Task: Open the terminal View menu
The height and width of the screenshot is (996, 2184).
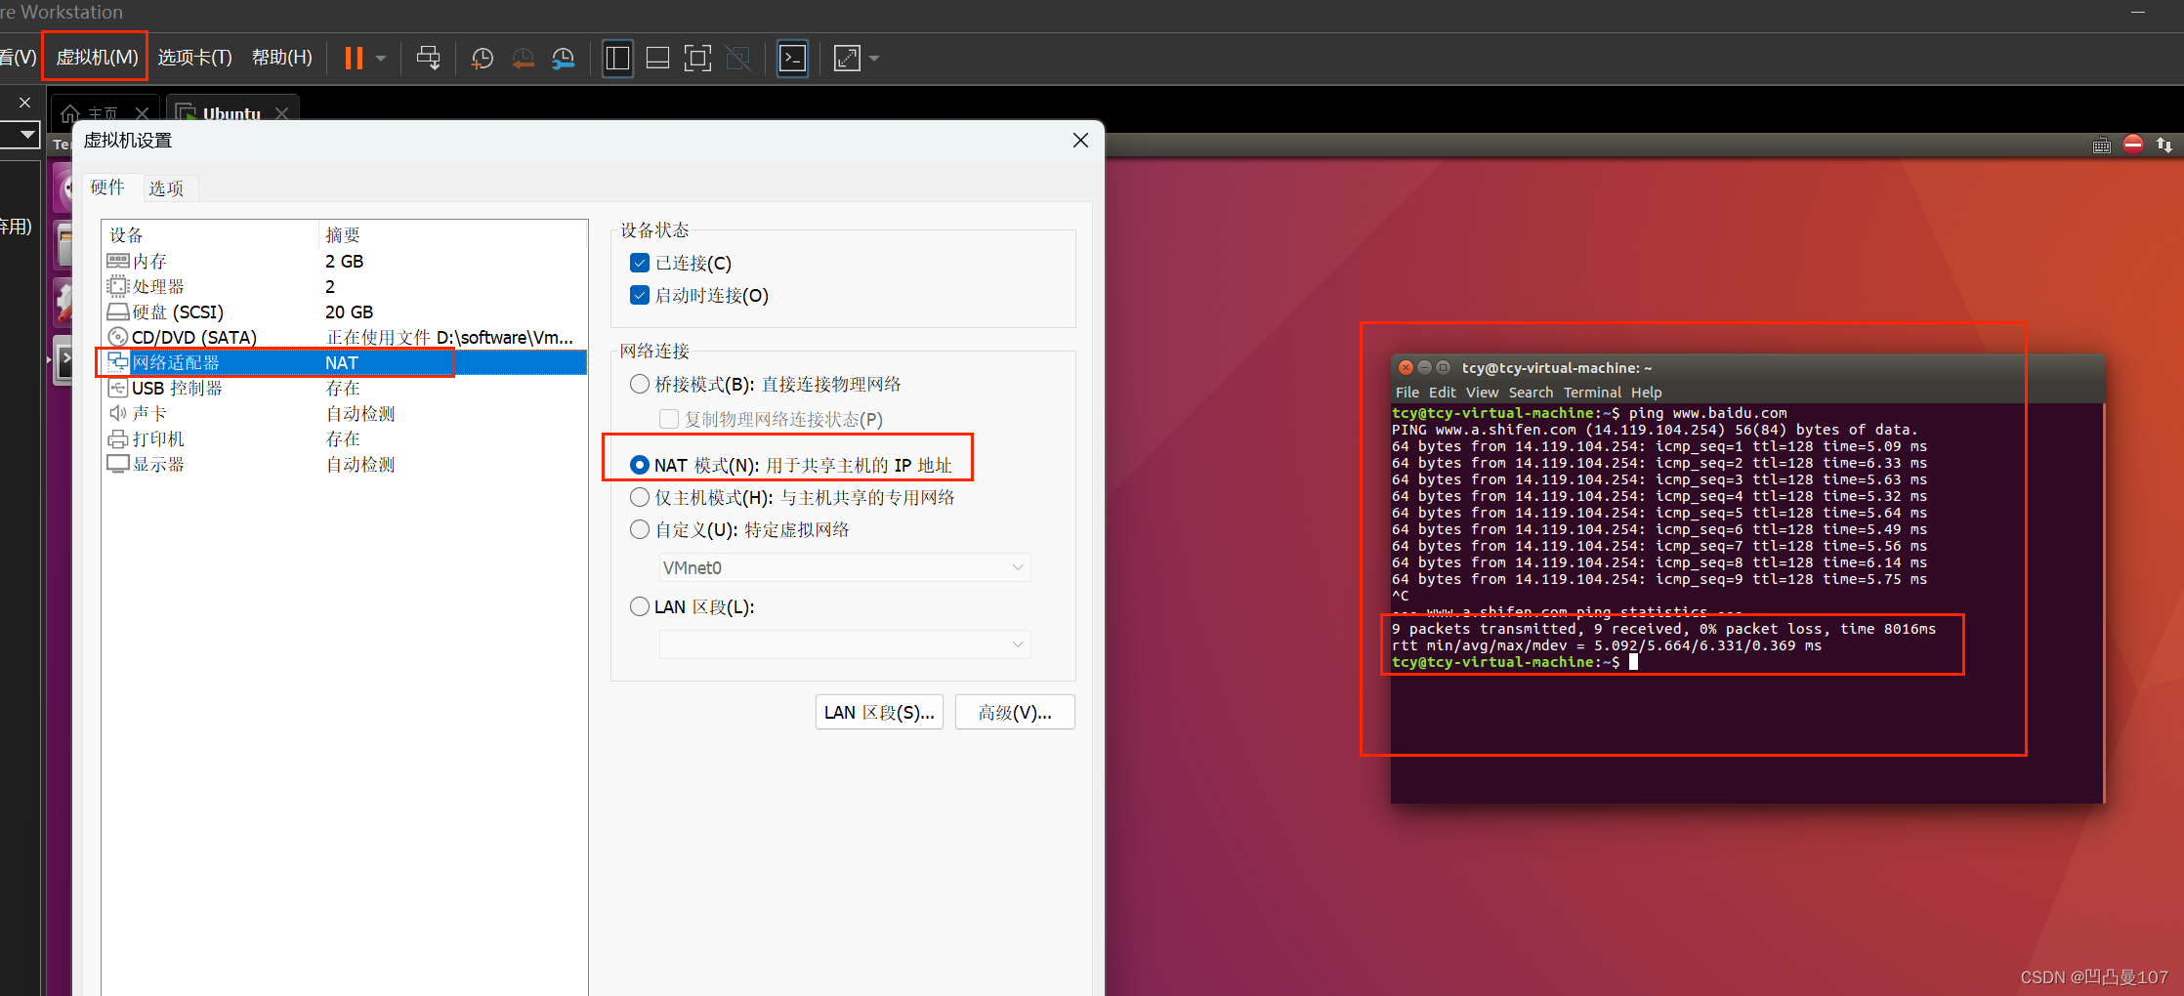Action: pyautogui.click(x=1482, y=393)
